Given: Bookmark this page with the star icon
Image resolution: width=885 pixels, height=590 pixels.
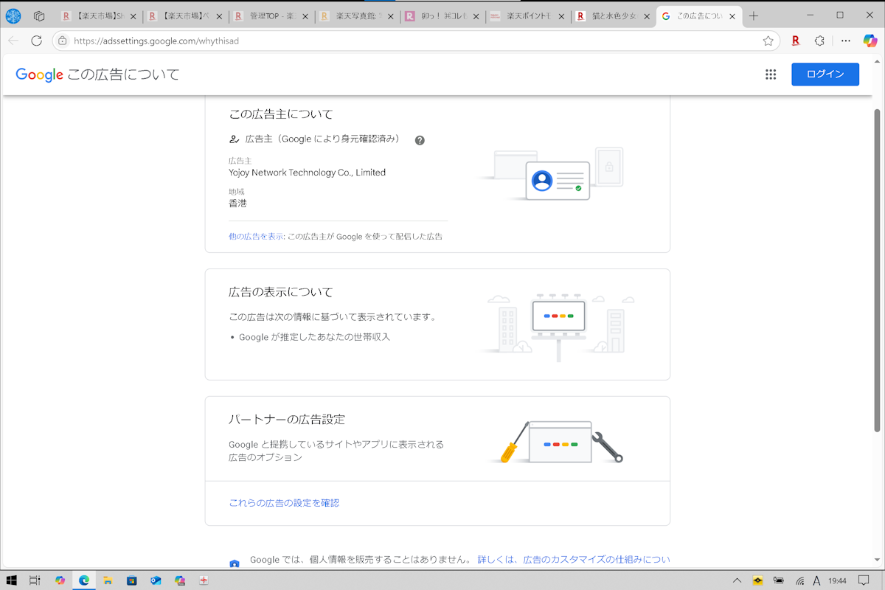Looking at the screenshot, I should pos(768,41).
